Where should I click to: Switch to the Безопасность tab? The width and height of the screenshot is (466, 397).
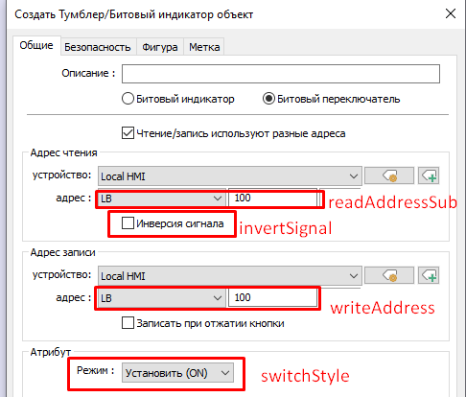98,47
